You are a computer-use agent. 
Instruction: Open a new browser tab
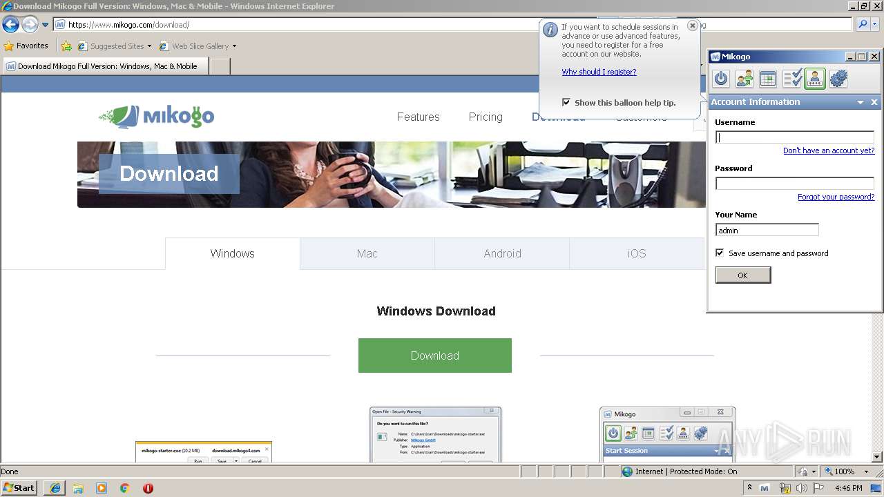(220, 66)
